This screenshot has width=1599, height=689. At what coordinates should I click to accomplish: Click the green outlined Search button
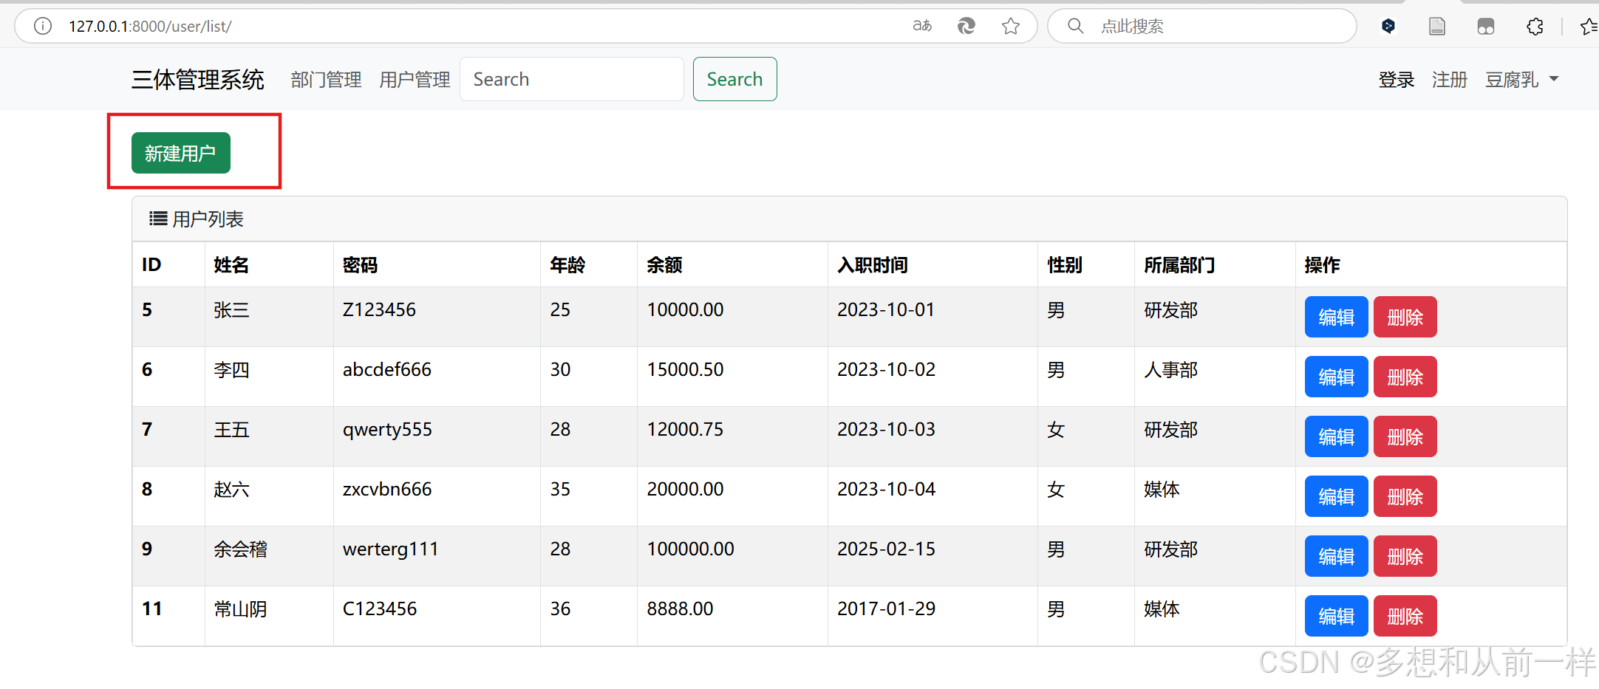pos(734,79)
